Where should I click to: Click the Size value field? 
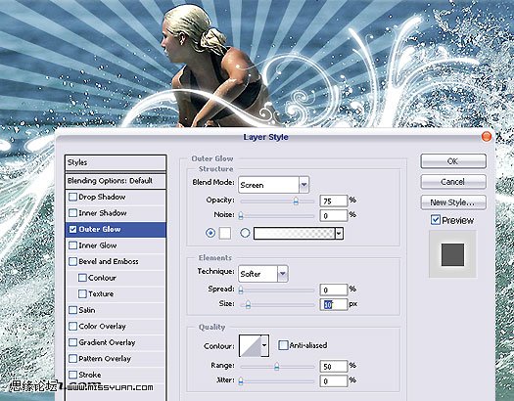point(334,304)
